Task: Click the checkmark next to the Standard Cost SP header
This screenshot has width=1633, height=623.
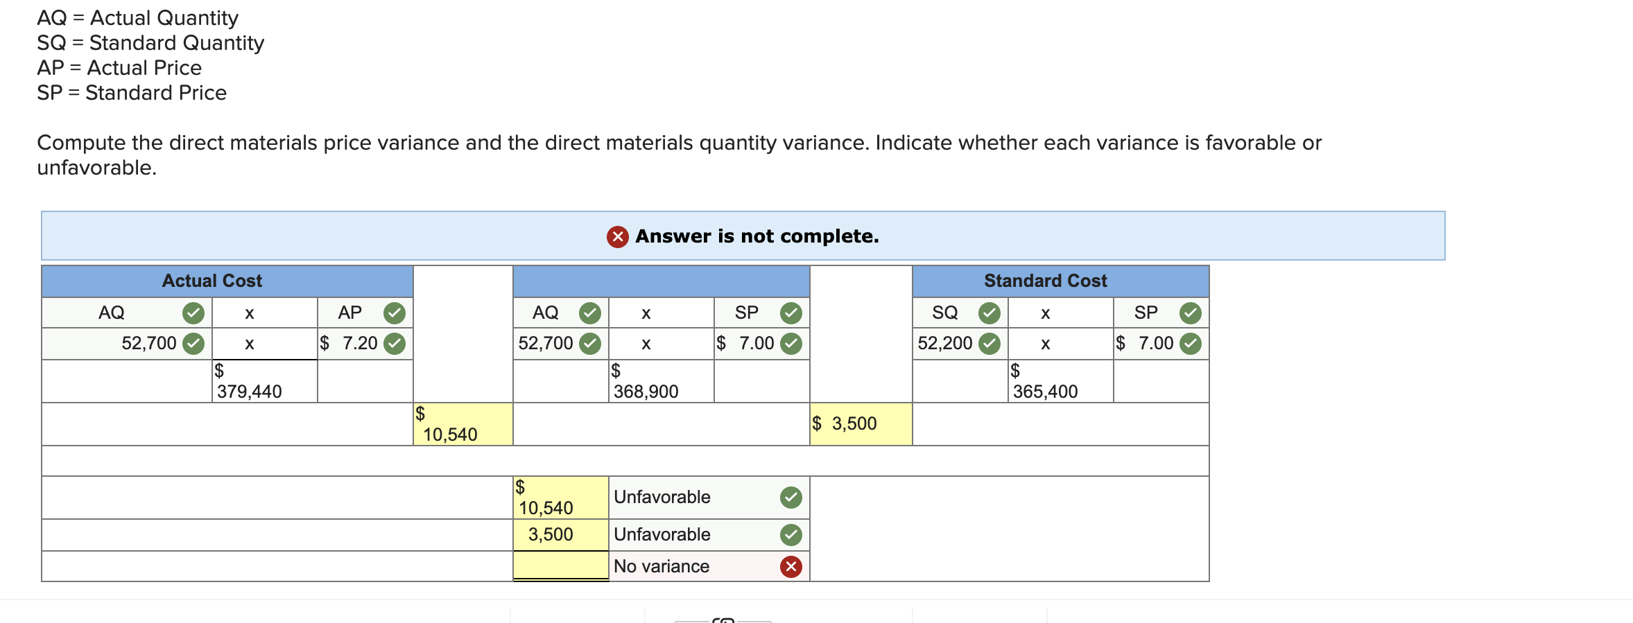Action: [x=1191, y=313]
